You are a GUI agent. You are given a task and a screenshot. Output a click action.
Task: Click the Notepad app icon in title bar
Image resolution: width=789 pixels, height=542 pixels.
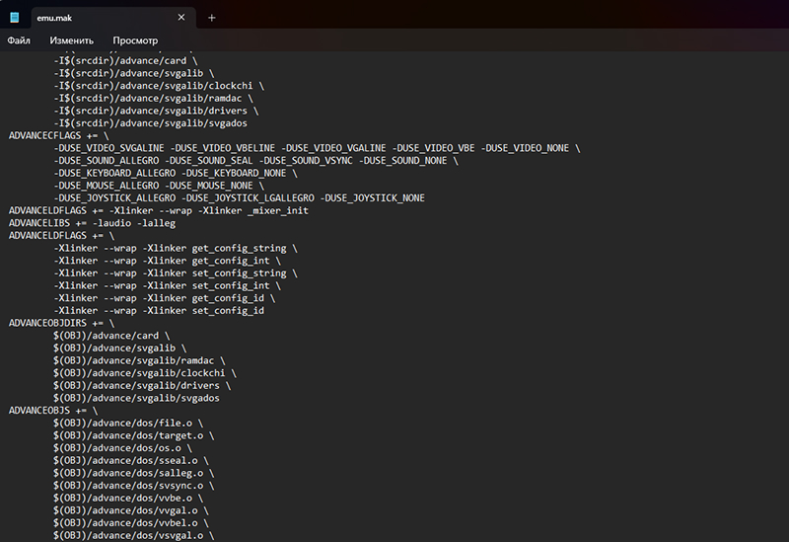15,18
